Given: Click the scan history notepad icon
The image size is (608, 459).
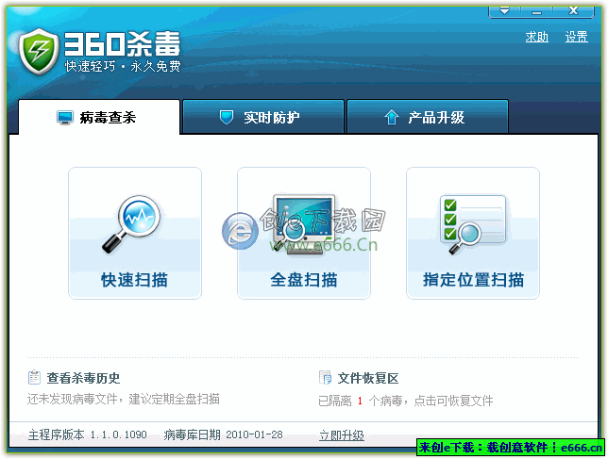Looking at the screenshot, I should (35, 378).
